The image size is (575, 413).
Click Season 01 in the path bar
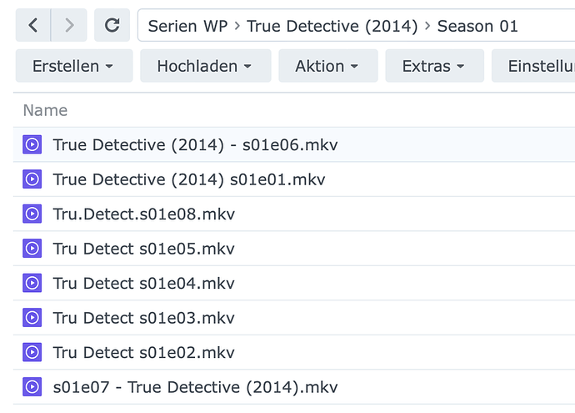(477, 26)
